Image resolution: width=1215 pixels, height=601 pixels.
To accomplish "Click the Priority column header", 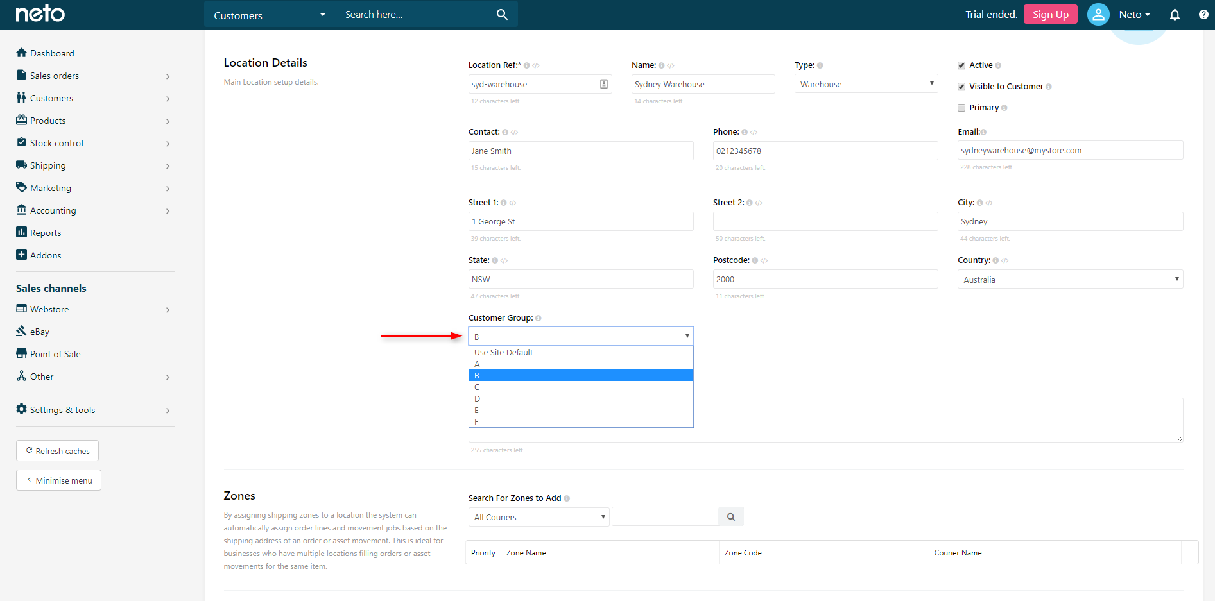I will [x=483, y=553].
